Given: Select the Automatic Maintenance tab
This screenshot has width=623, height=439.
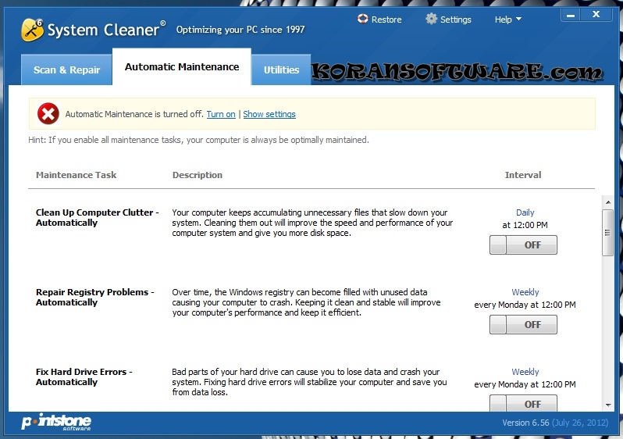Looking at the screenshot, I should [182, 67].
